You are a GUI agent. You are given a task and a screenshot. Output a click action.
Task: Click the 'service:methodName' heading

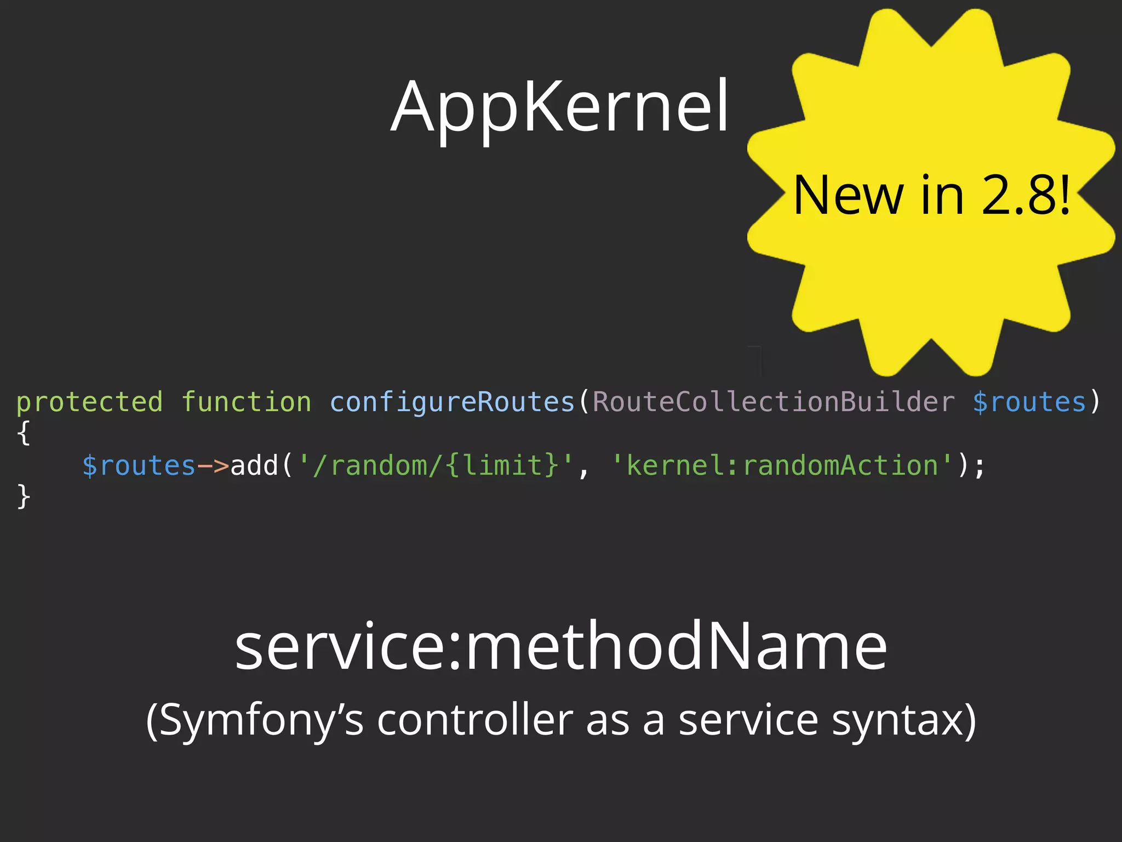561,645
